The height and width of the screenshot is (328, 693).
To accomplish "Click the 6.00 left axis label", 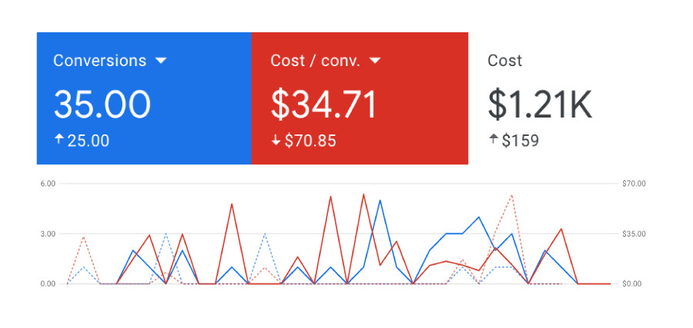I will tap(47, 184).
